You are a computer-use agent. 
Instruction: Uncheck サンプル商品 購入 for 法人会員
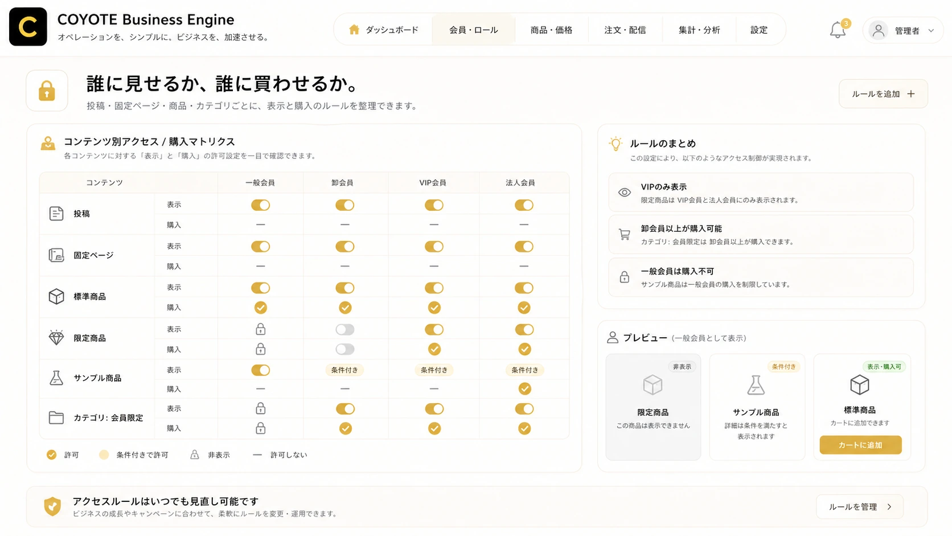pyautogui.click(x=525, y=388)
